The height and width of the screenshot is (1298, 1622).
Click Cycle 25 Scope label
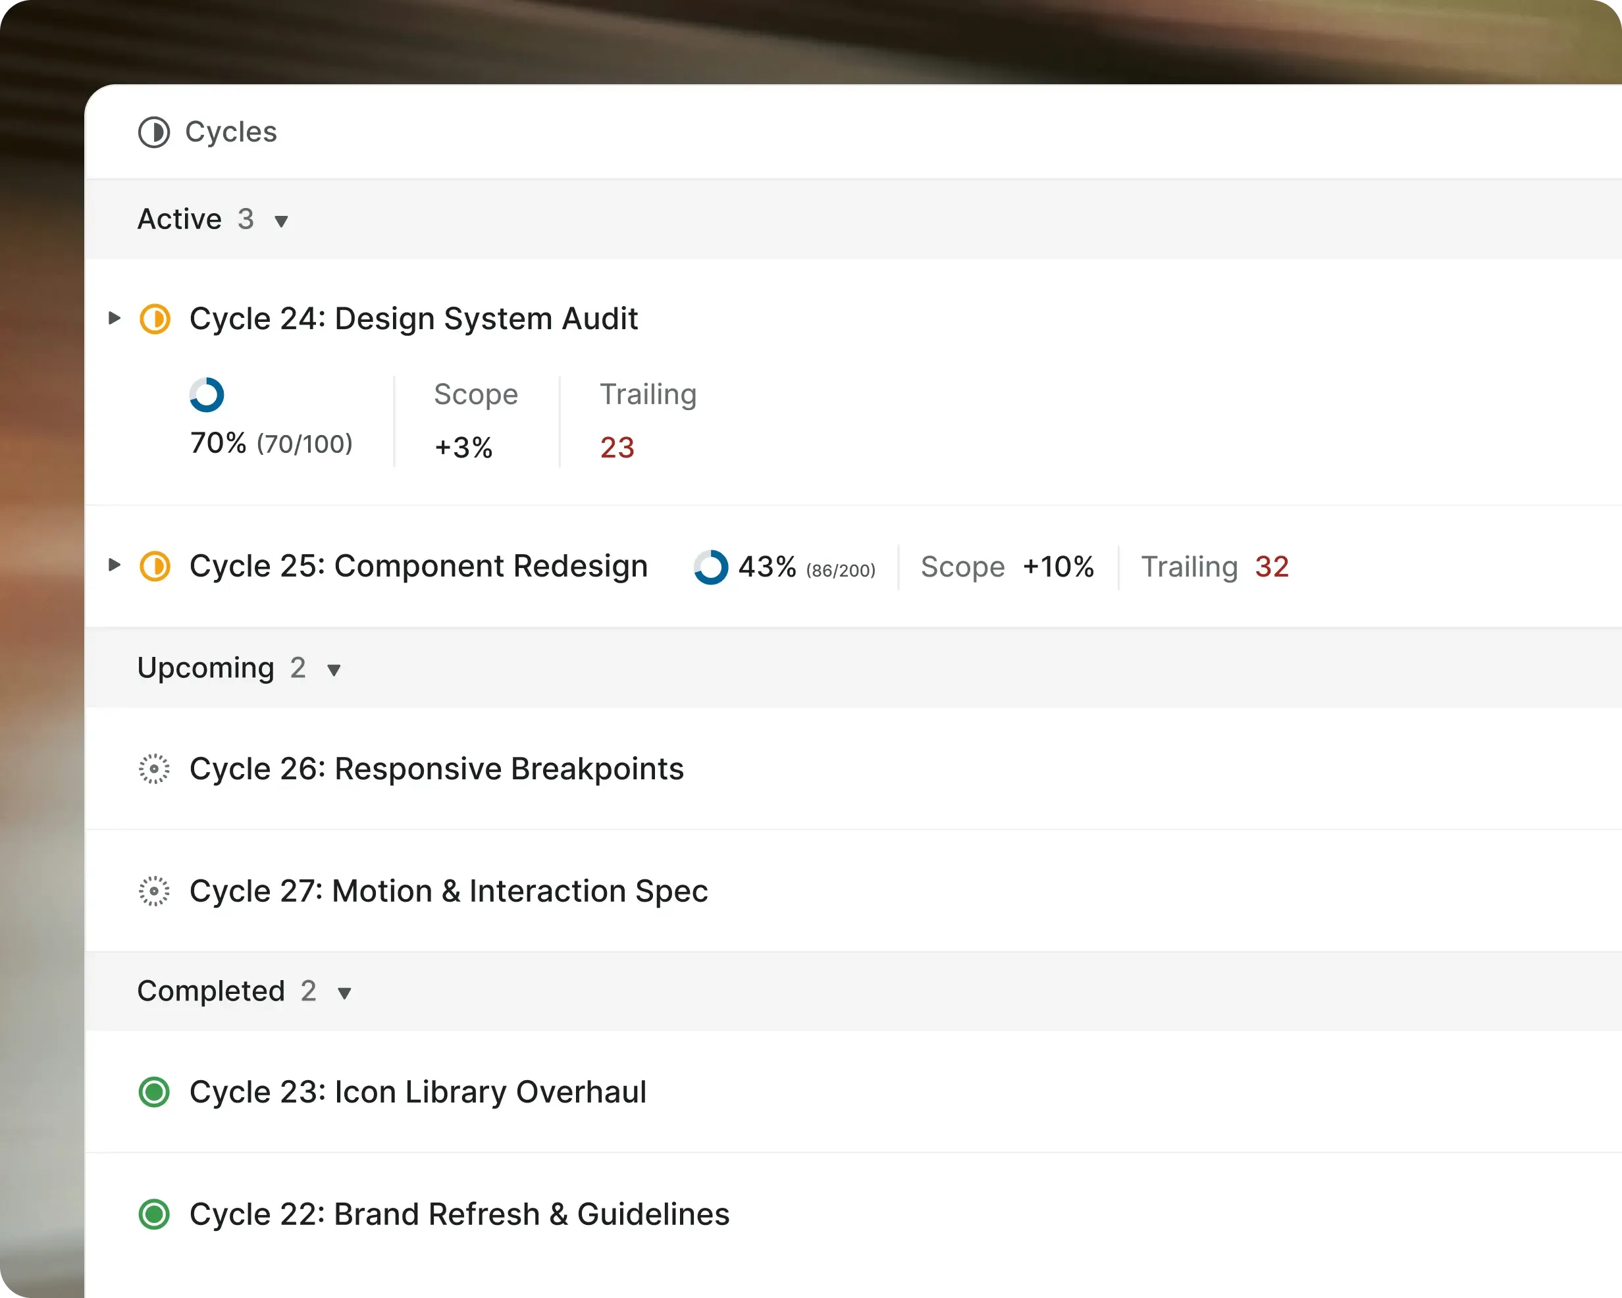click(963, 567)
